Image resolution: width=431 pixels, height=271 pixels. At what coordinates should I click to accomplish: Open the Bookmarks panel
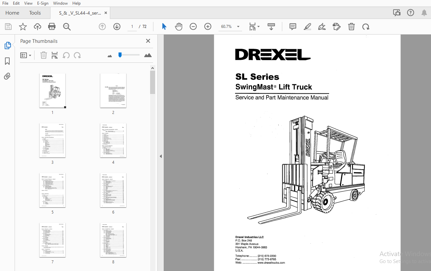[7, 61]
